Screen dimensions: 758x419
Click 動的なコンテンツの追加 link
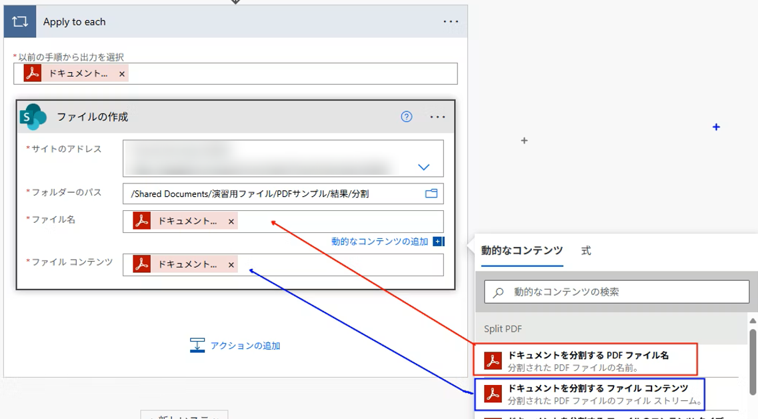click(379, 242)
